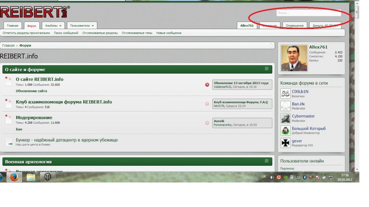Click unread folder icon beside О сайте REIBERT.info
This screenshot has width=369, height=207.
pyautogui.click(x=8, y=81)
